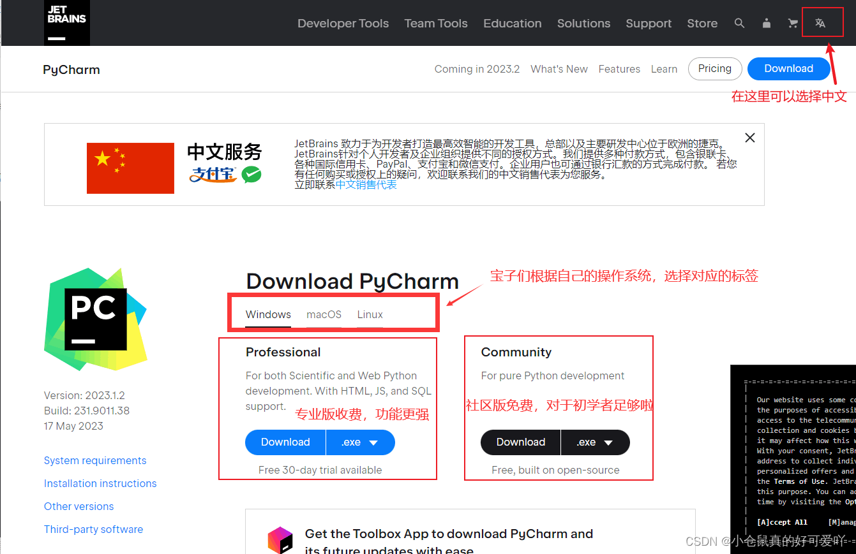Open Developer Tools menu
The image size is (856, 554).
(343, 24)
